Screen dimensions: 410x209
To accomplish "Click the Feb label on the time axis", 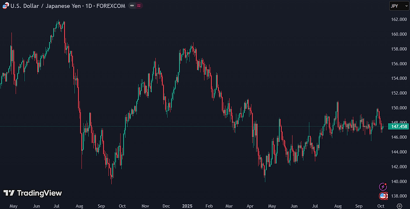I will pos(209,206).
